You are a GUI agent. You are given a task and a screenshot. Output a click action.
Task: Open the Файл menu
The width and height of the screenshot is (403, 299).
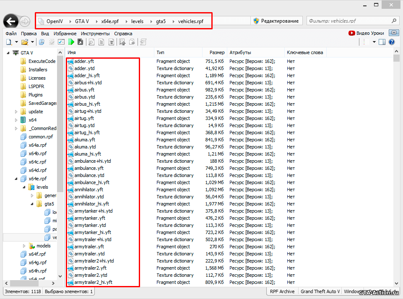tap(11, 34)
